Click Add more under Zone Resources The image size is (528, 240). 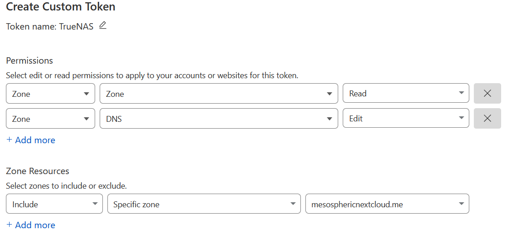(31, 225)
